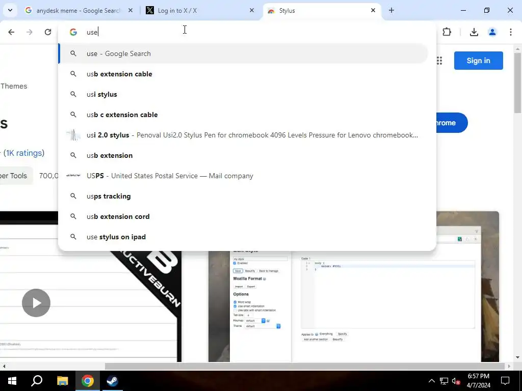
Task: Open the tab search dropdown arrow
Action: 10,10
